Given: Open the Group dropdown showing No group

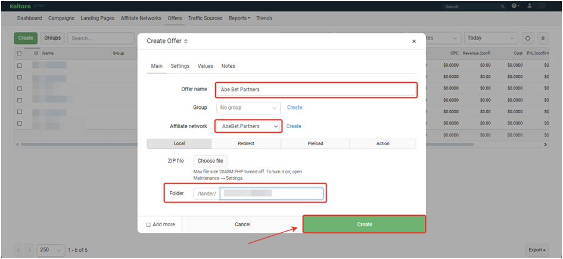Looking at the screenshot, I should tap(248, 108).
